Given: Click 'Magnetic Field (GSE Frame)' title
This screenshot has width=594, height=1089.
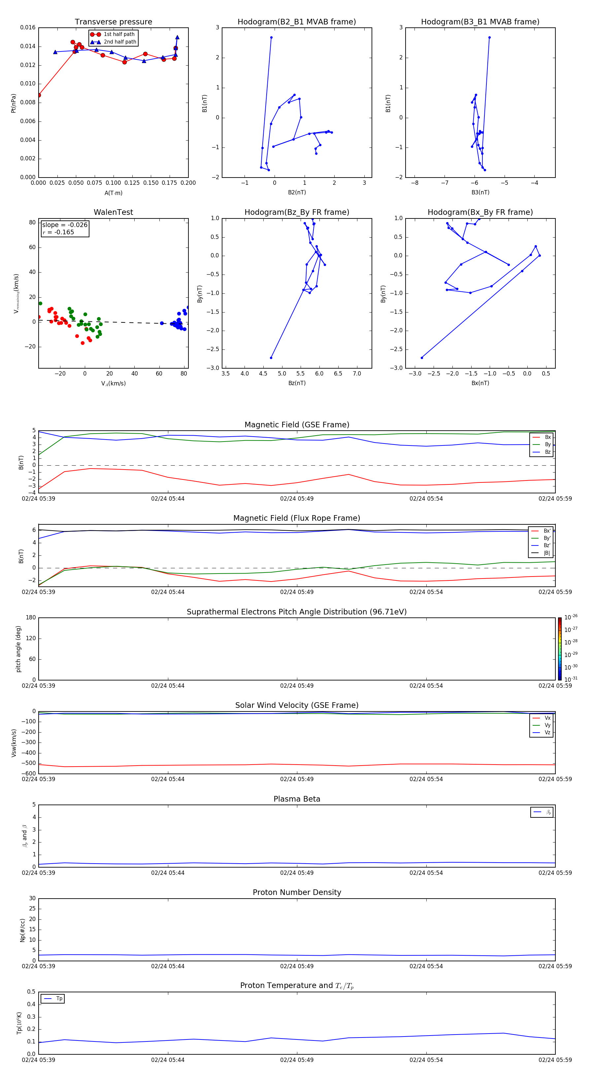Looking at the screenshot, I should coord(297,425).
